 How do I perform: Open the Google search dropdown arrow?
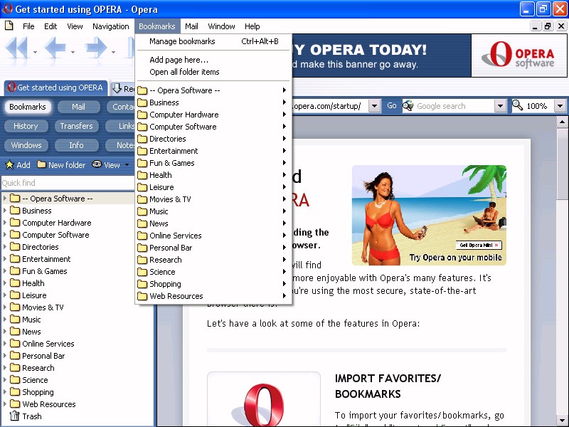(x=500, y=106)
